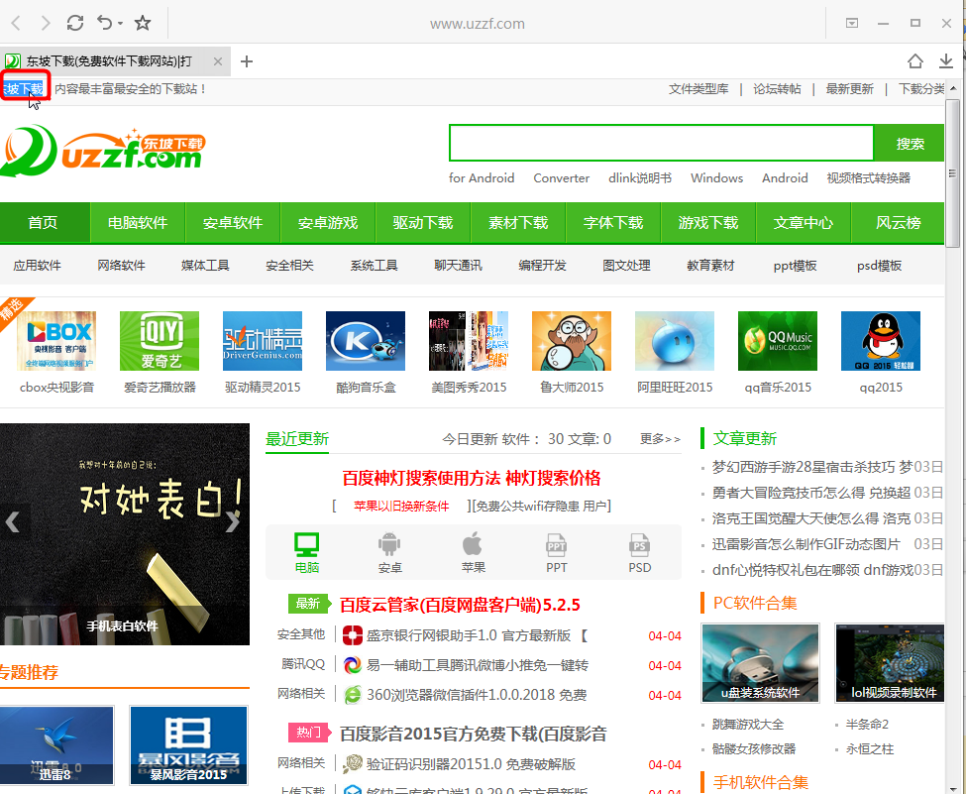Open the 应用软件 subcategory

point(37,266)
